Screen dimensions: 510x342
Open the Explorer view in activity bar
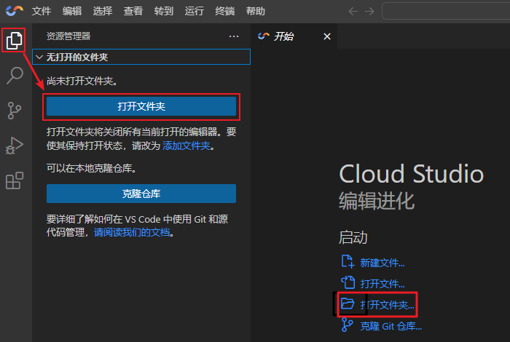click(14, 41)
